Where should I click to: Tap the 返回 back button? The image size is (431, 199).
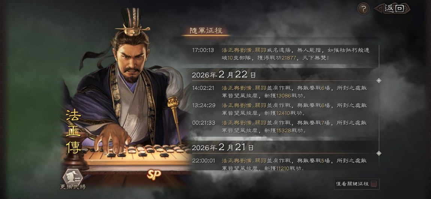[x=392, y=9]
